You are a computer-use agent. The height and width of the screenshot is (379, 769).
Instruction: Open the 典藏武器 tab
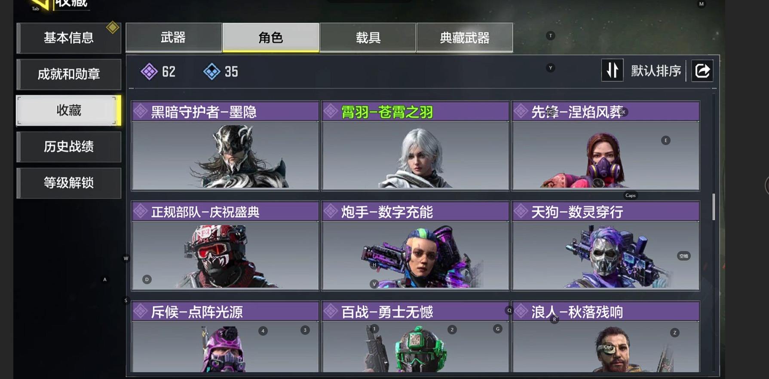tap(465, 38)
